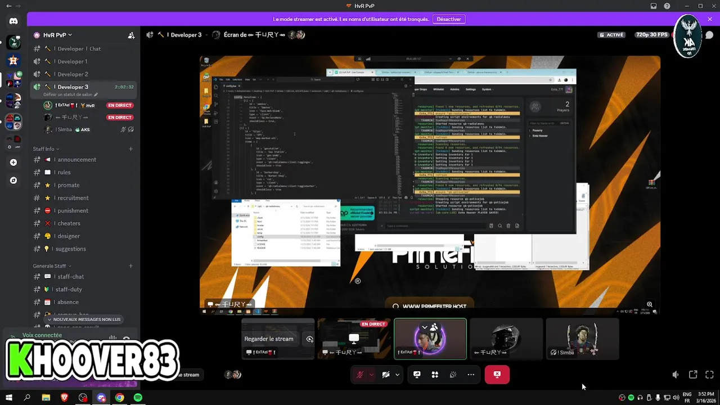Click the Voix connectée status
The width and height of the screenshot is (720, 405).
click(42, 335)
